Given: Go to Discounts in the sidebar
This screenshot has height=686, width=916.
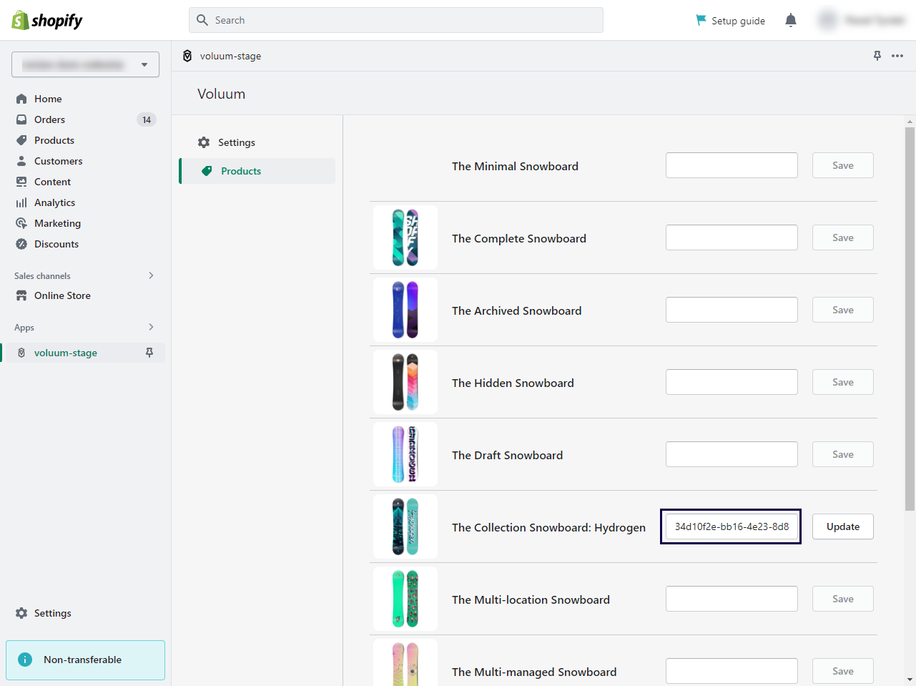Looking at the screenshot, I should pyautogui.click(x=56, y=244).
